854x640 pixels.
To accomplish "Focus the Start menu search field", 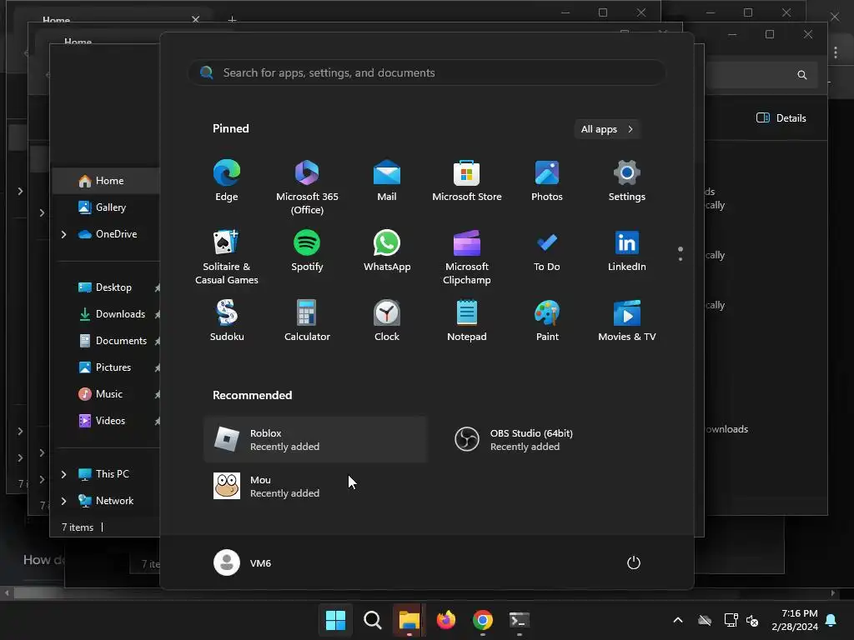I will [x=427, y=73].
